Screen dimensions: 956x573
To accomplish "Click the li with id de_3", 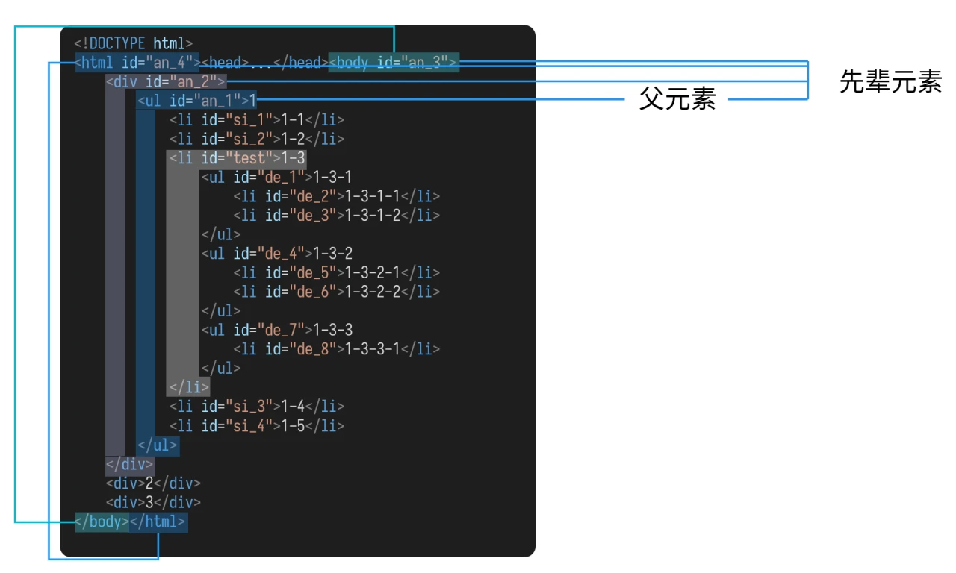I will (x=336, y=215).
